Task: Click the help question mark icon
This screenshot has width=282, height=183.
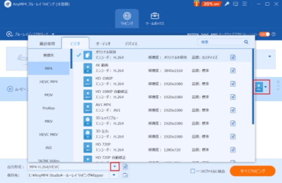Action: 274,34
